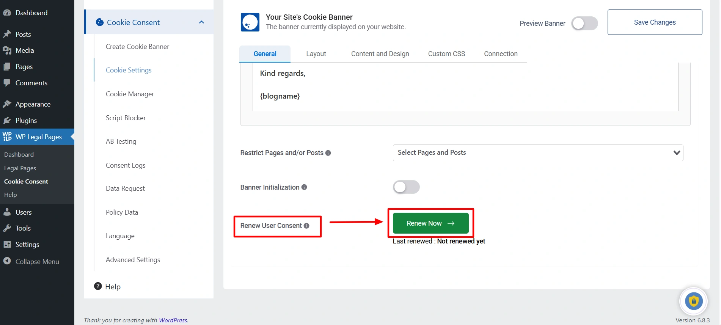Enable the Banner Initialization toggle
Screen dimensions: 721x325
[406, 187]
